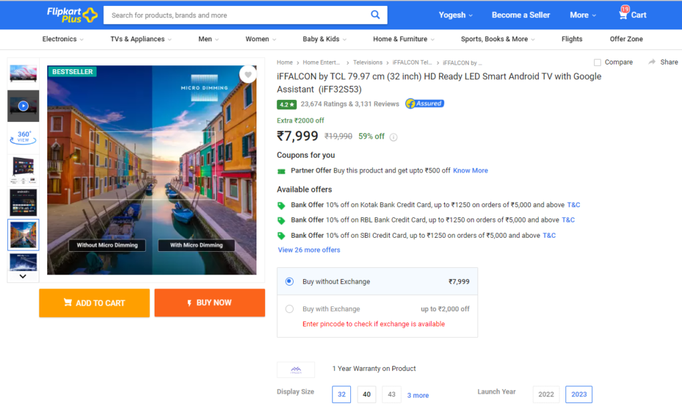Click Know More partner offer link

470,171
